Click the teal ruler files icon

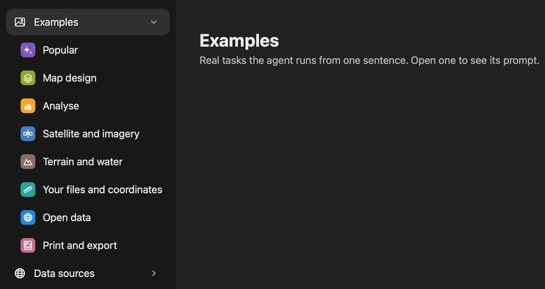(x=28, y=190)
